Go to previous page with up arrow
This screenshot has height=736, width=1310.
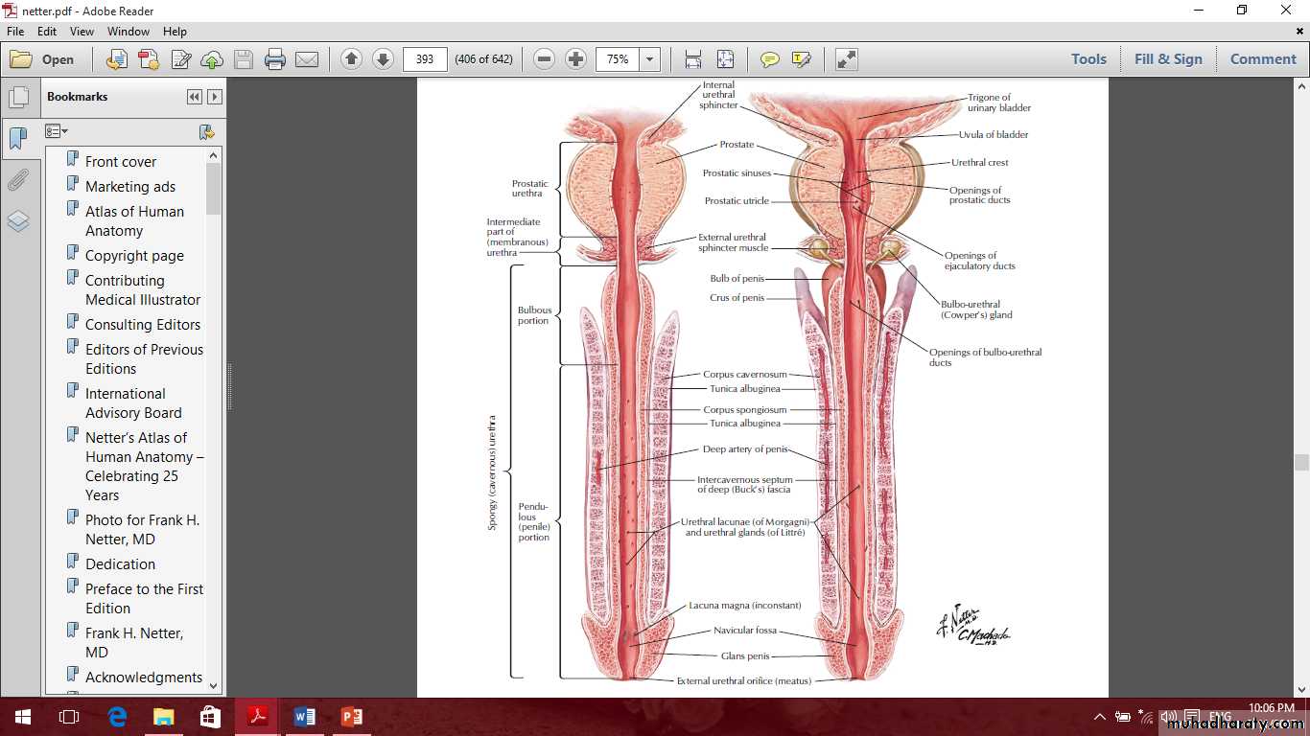pos(351,59)
